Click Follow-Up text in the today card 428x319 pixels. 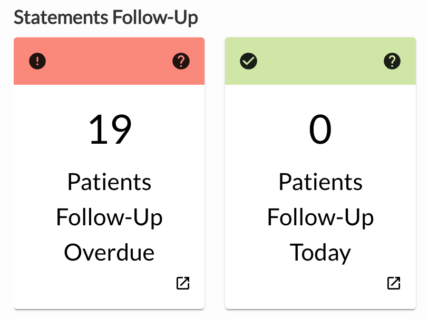(320, 217)
